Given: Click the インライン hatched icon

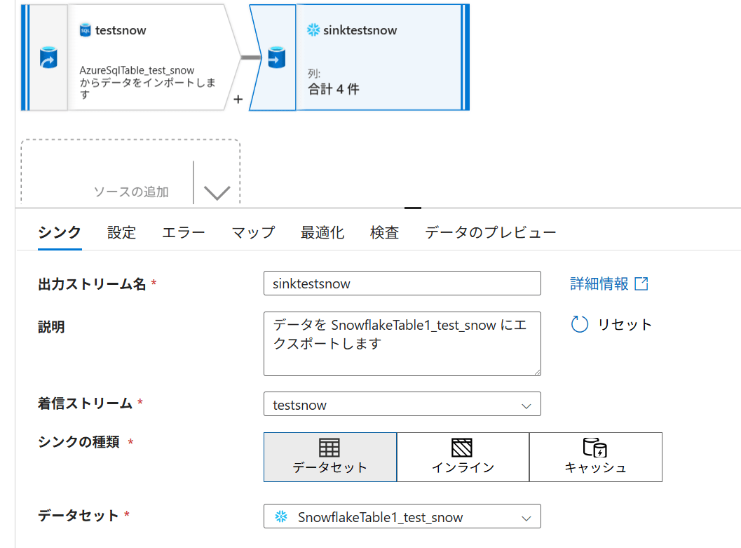Looking at the screenshot, I should tap(462, 448).
